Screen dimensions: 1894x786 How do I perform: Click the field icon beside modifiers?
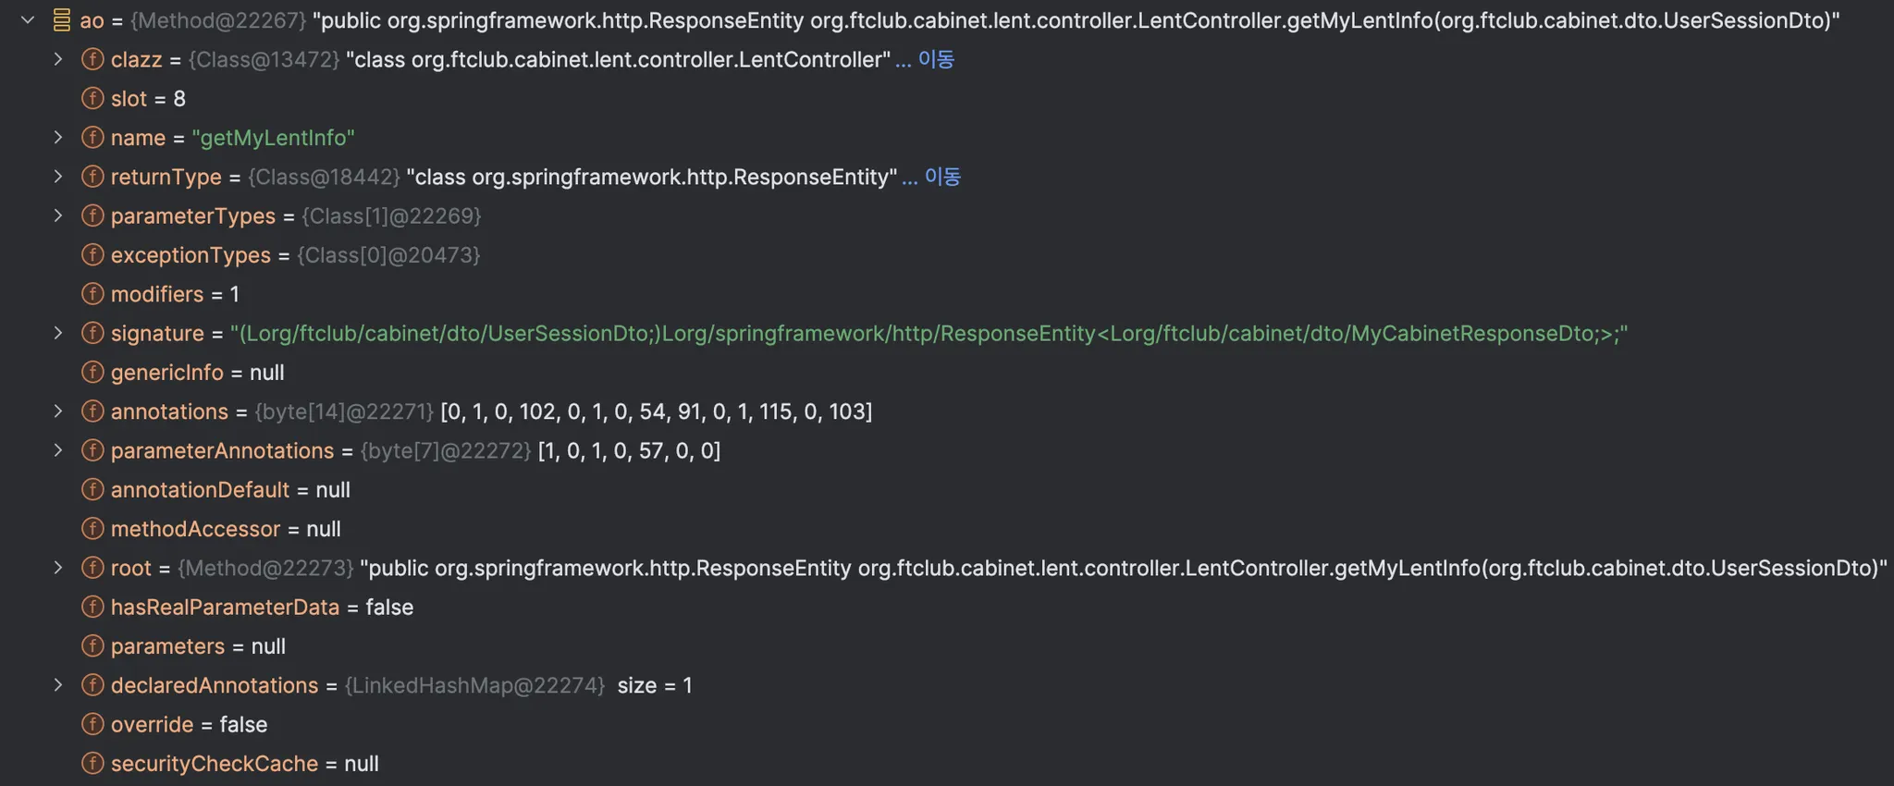pos(92,294)
